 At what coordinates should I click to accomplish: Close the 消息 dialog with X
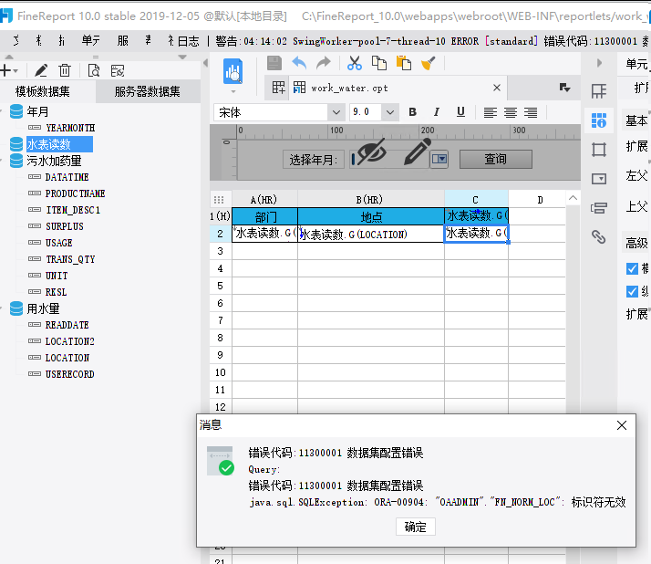[622, 425]
